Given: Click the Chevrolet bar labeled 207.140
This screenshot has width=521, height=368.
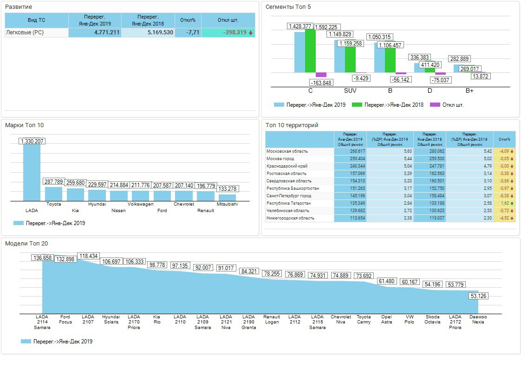Looking at the screenshot, I should (184, 196).
